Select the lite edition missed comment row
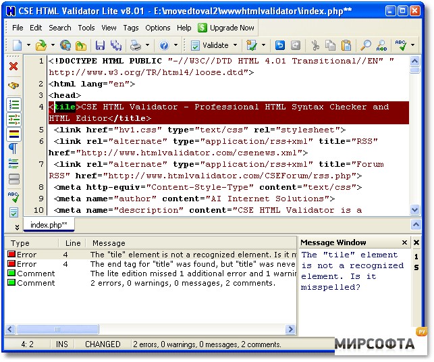 (151, 274)
